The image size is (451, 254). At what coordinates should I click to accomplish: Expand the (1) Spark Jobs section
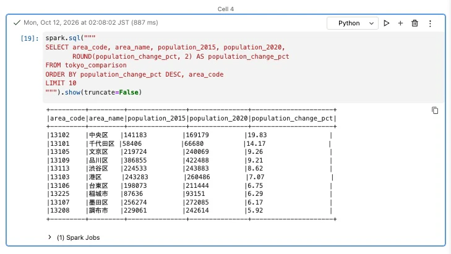(49, 237)
